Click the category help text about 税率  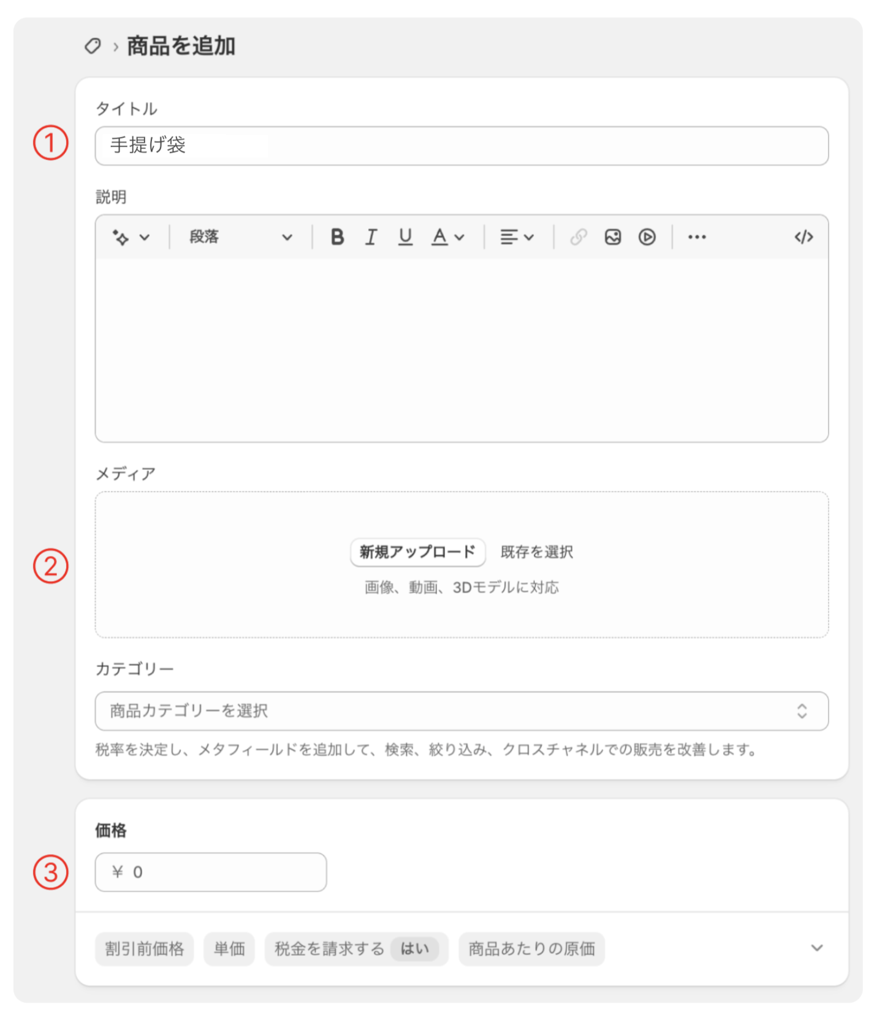(427, 750)
